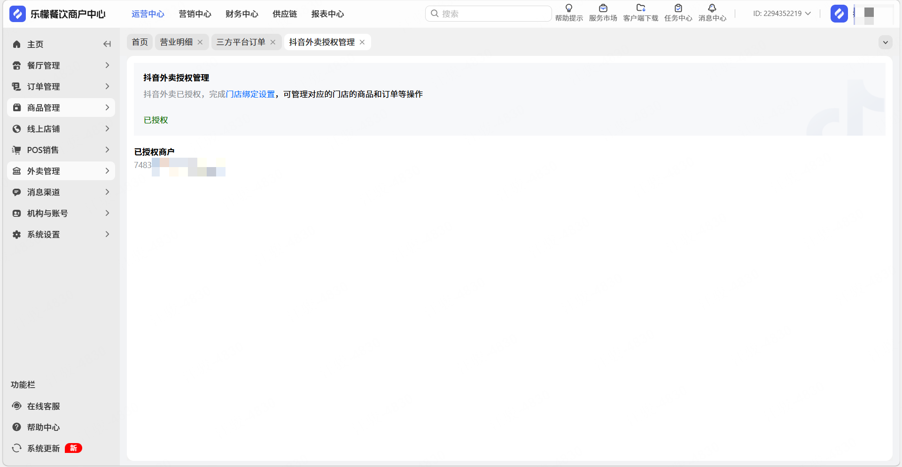Expand the 订单管理 menu chevron
This screenshot has width=902, height=467.
coord(107,86)
